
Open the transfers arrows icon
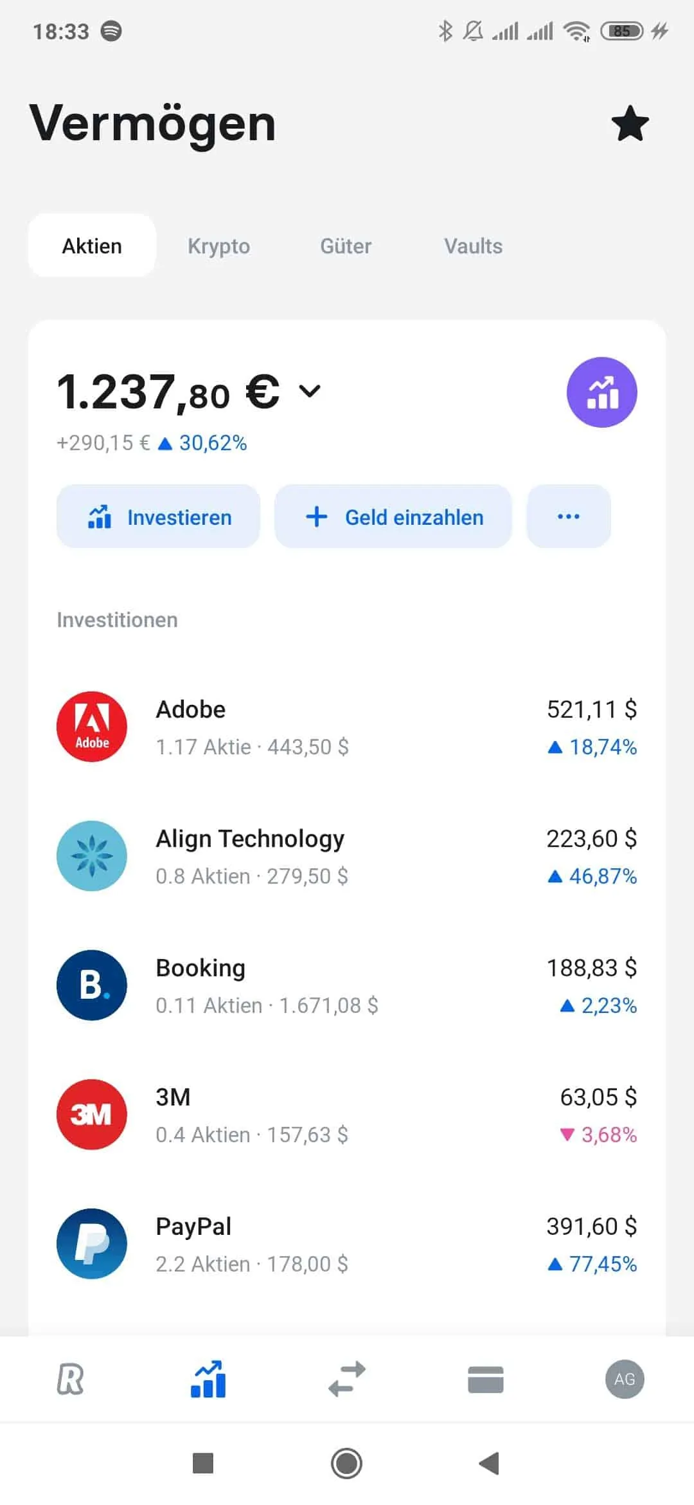point(347,1380)
